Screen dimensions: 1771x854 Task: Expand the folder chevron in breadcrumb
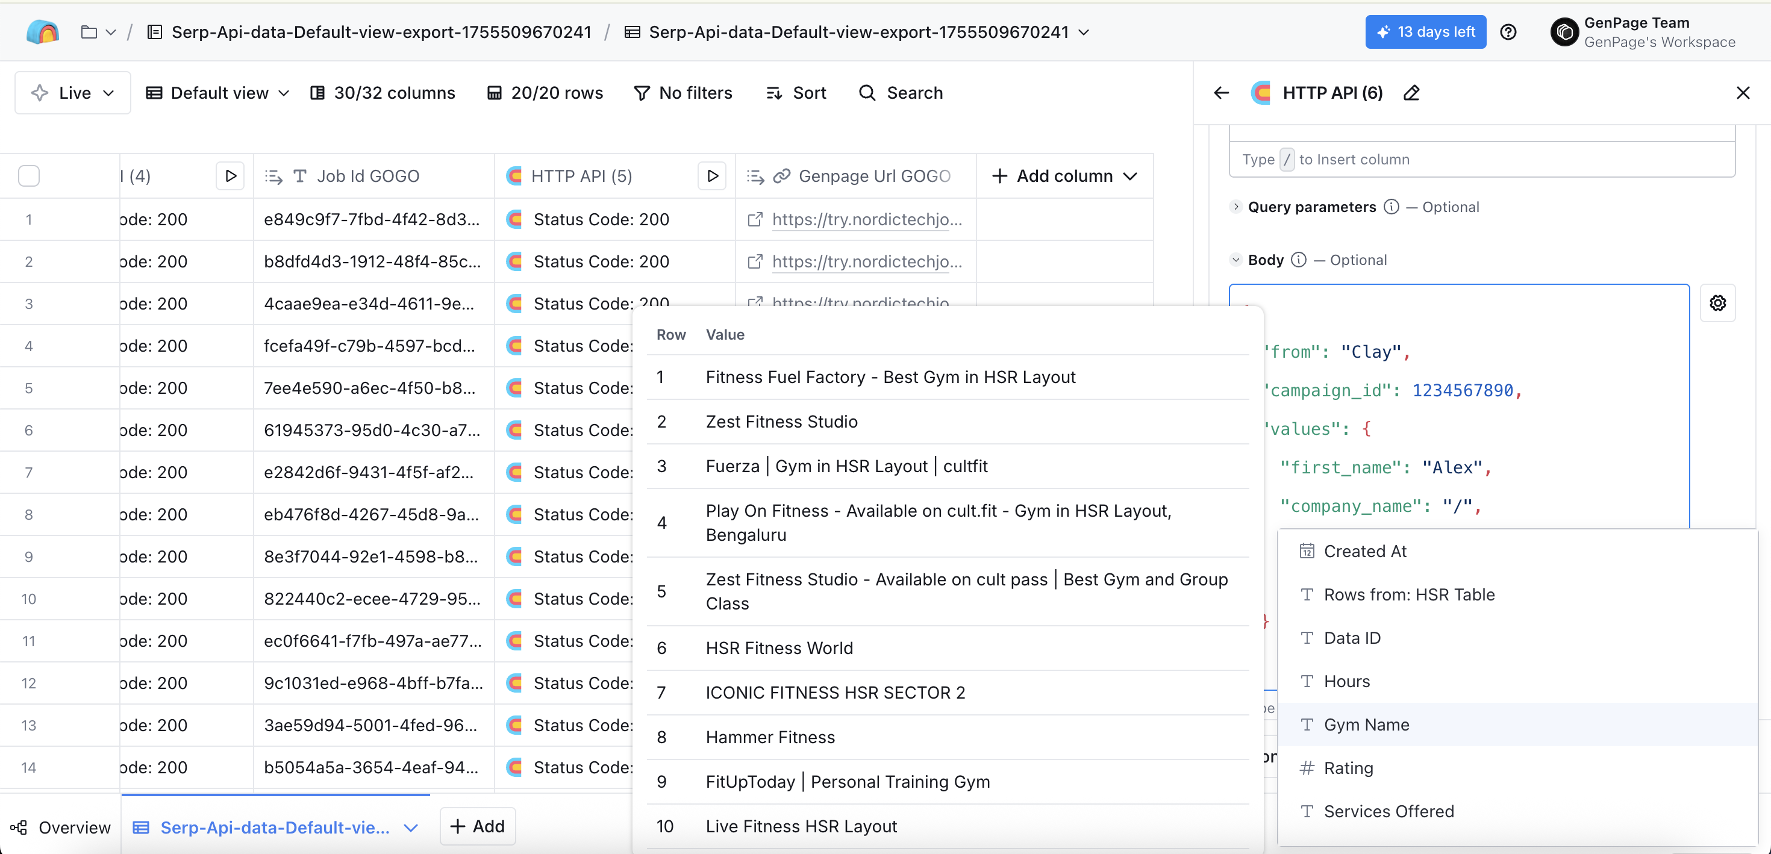[x=111, y=33]
